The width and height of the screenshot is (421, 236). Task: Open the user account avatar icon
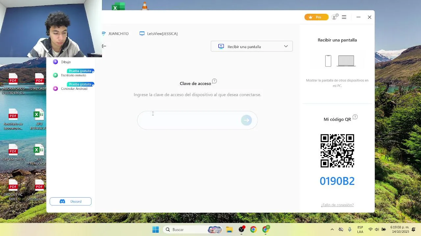coord(335,17)
